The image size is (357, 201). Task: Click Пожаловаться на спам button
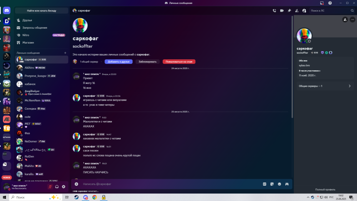[x=179, y=62]
